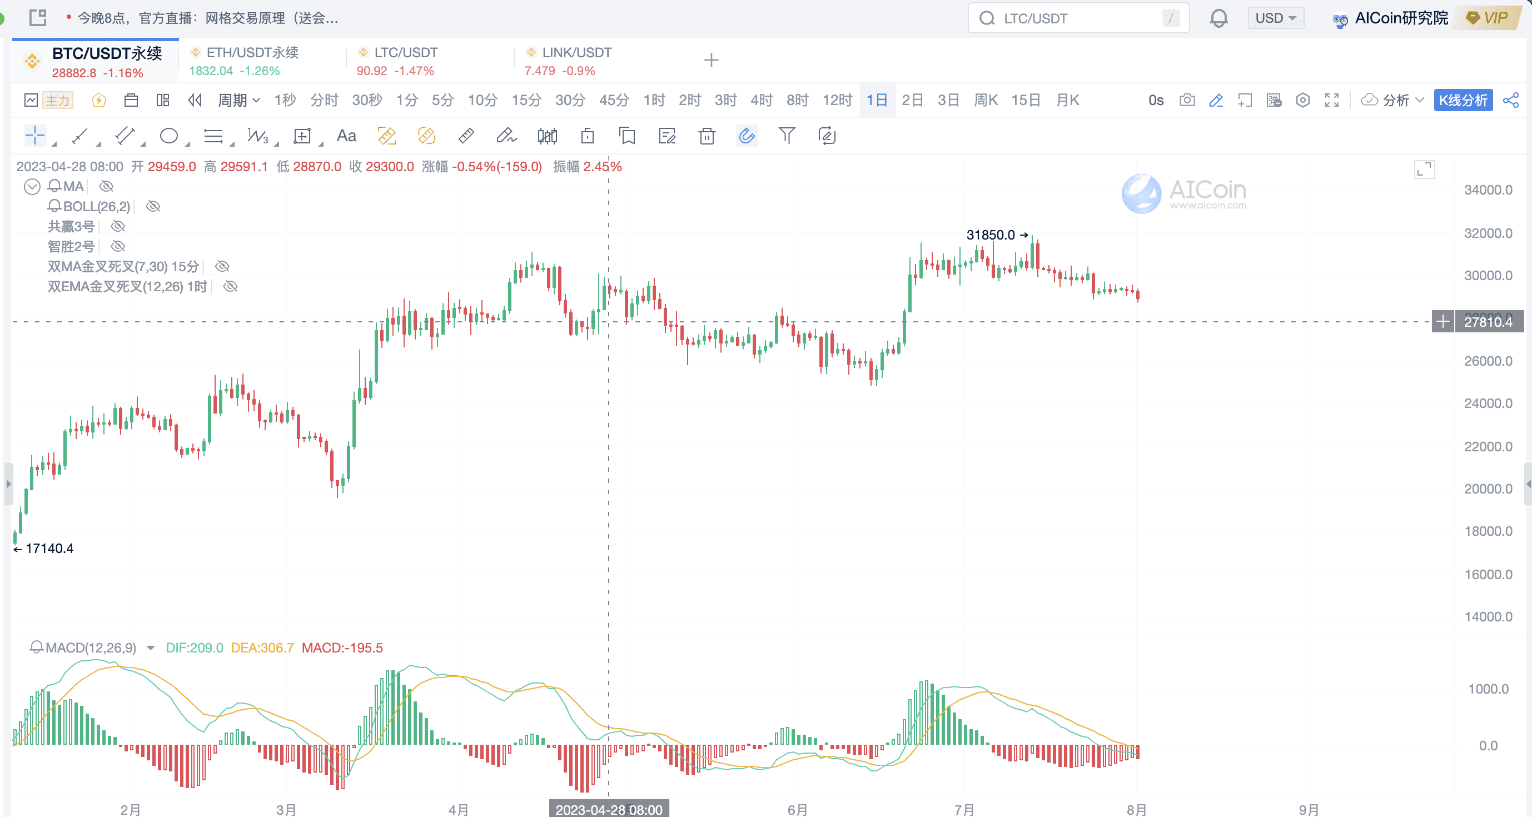Viewport: 1532px width, 817px height.
Task: Select the wave pattern tool
Action: point(257,136)
